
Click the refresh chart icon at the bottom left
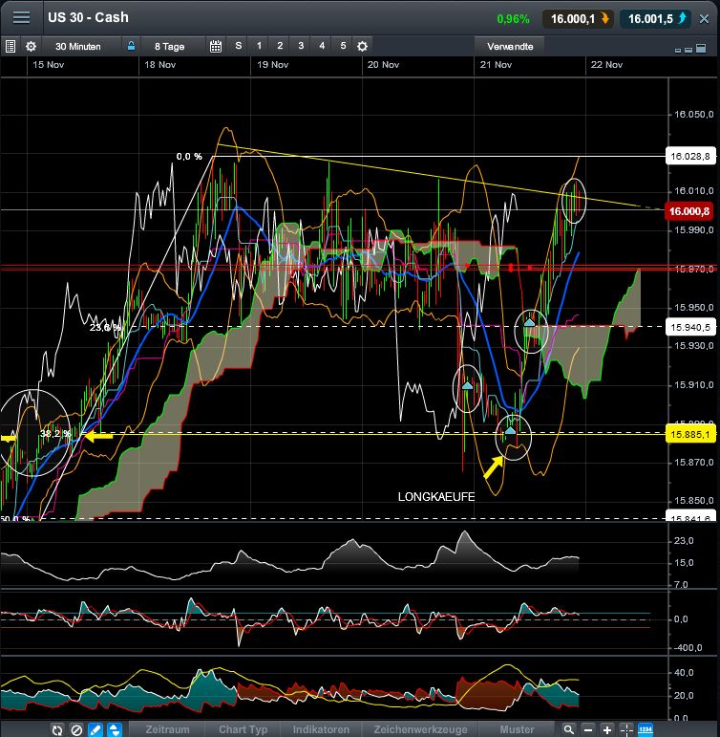[x=57, y=729]
